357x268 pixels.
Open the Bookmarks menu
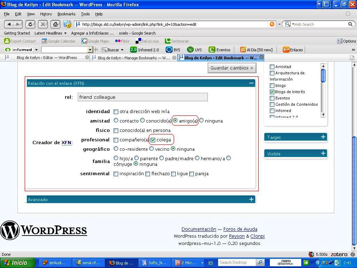(66, 14)
